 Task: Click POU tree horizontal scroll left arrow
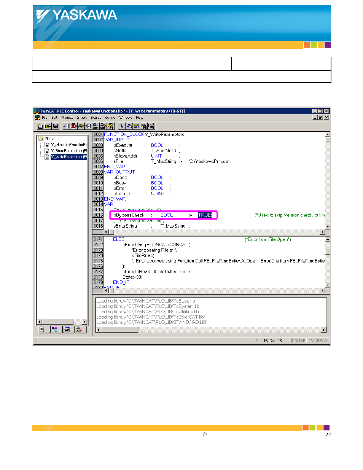(x=39, y=322)
